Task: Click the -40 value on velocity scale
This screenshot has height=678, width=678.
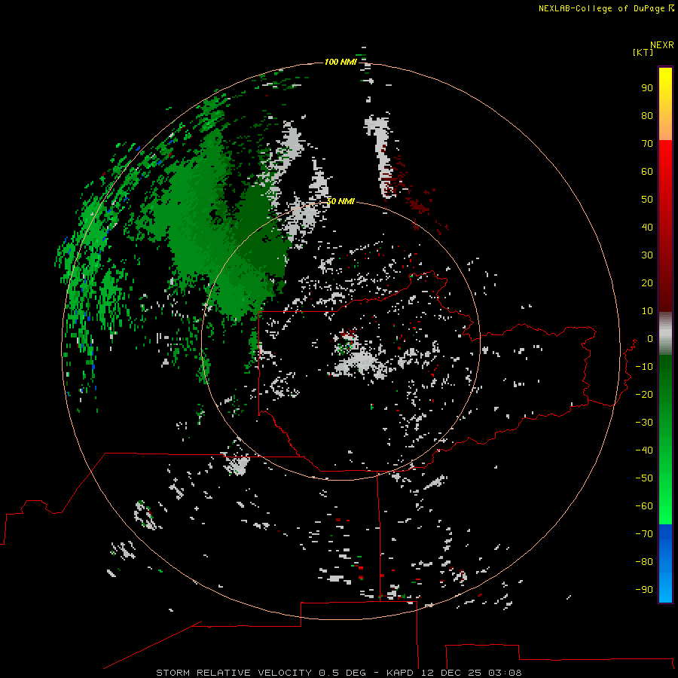Action: coord(644,450)
